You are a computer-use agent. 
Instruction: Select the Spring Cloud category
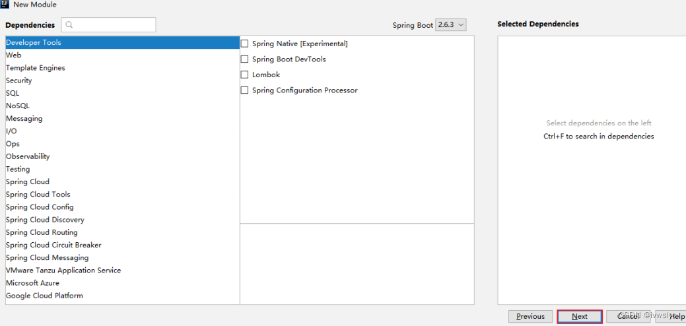123,182
